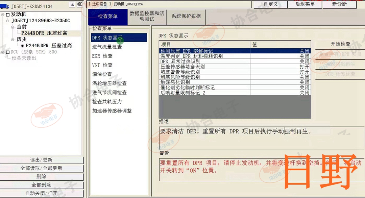Click the DPR 压差检查 button
Screen dimensions: 365x198
pos(340,74)
